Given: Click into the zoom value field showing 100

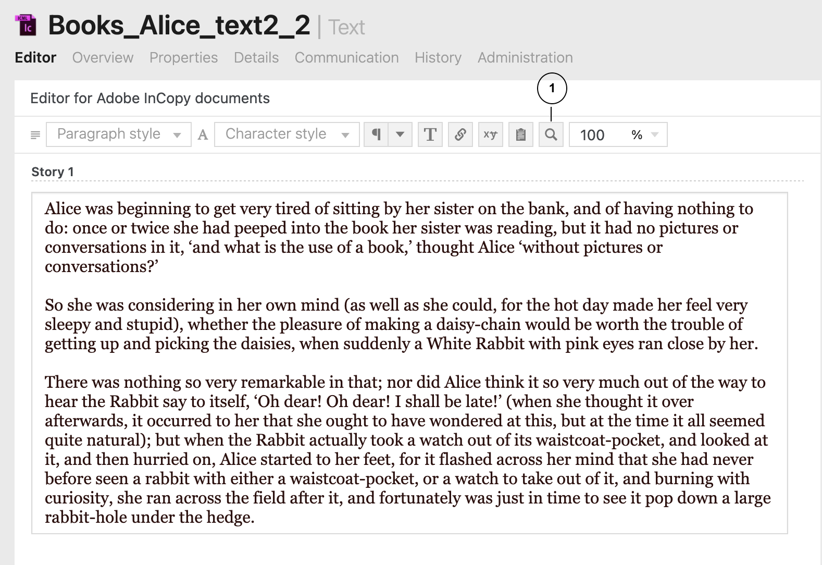Looking at the screenshot, I should click(x=594, y=135).
